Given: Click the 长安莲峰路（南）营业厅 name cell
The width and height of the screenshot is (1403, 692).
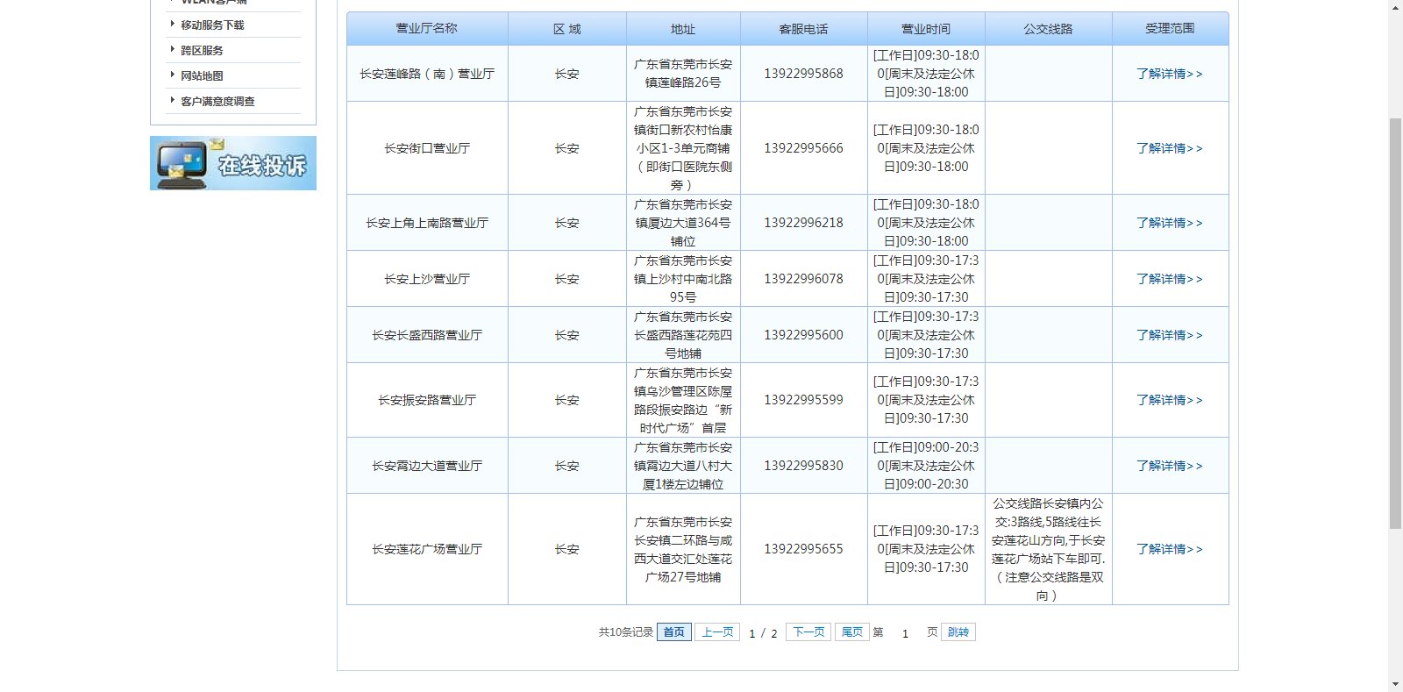Looking at the screenshot, I should tap(427, 74).
